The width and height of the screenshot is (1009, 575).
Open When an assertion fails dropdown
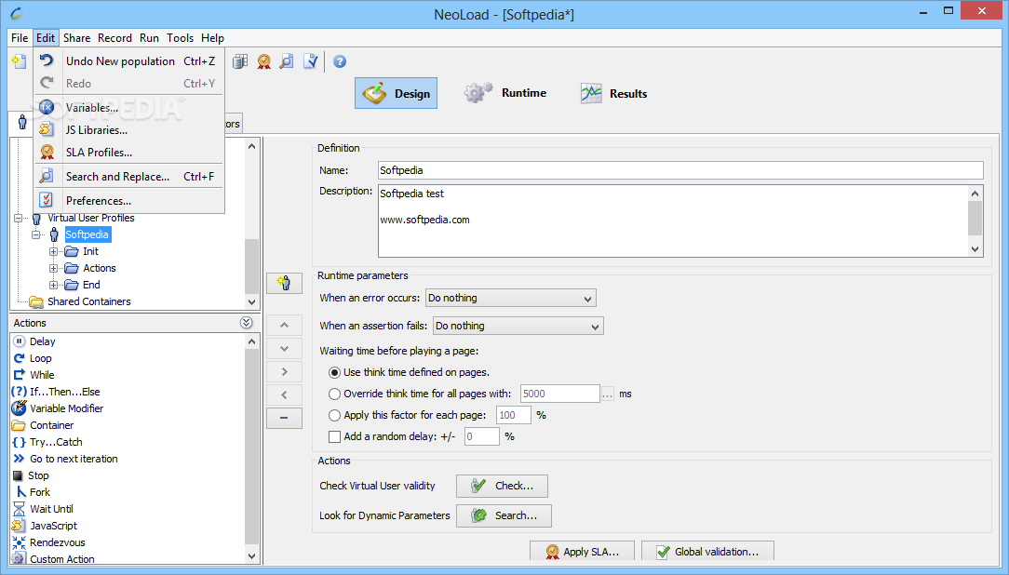pyautogui.click(x=518, y=326)
